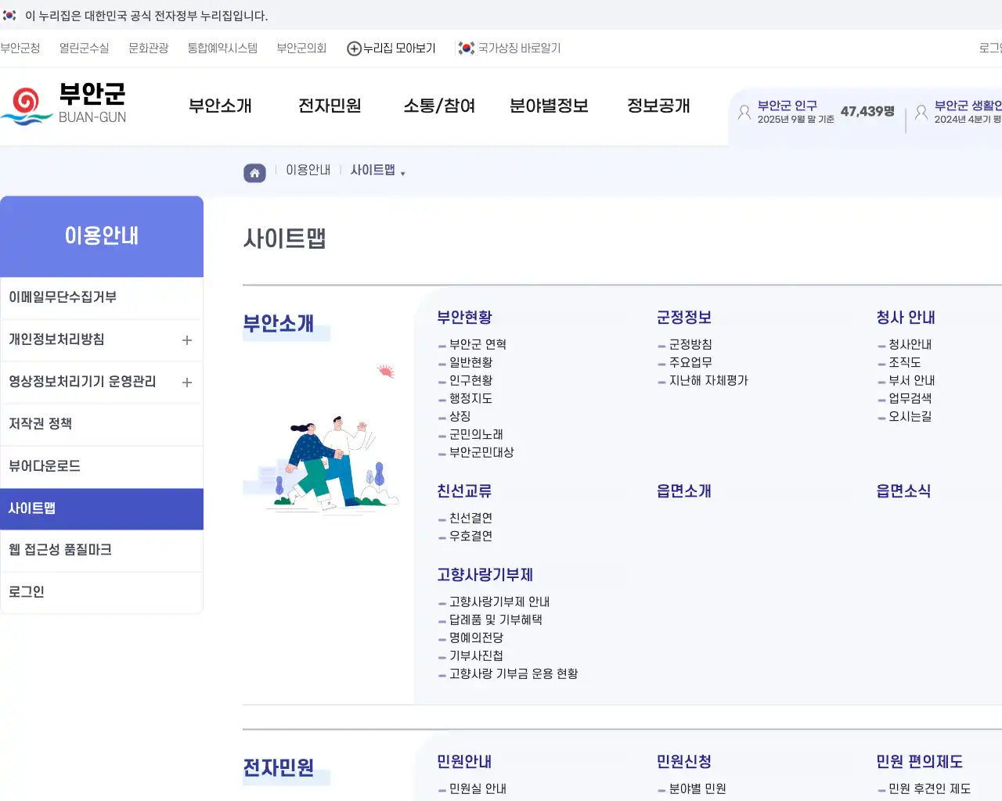Select 이메일무단수집거부 in sidebar

(x=102, y=297)
